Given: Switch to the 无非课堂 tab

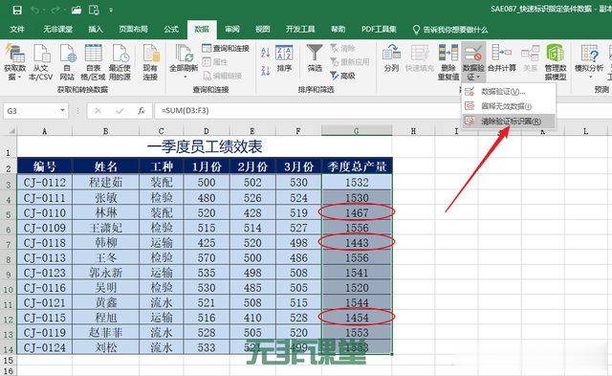Looking at the screenshot, I should click(x=57, y=30).
